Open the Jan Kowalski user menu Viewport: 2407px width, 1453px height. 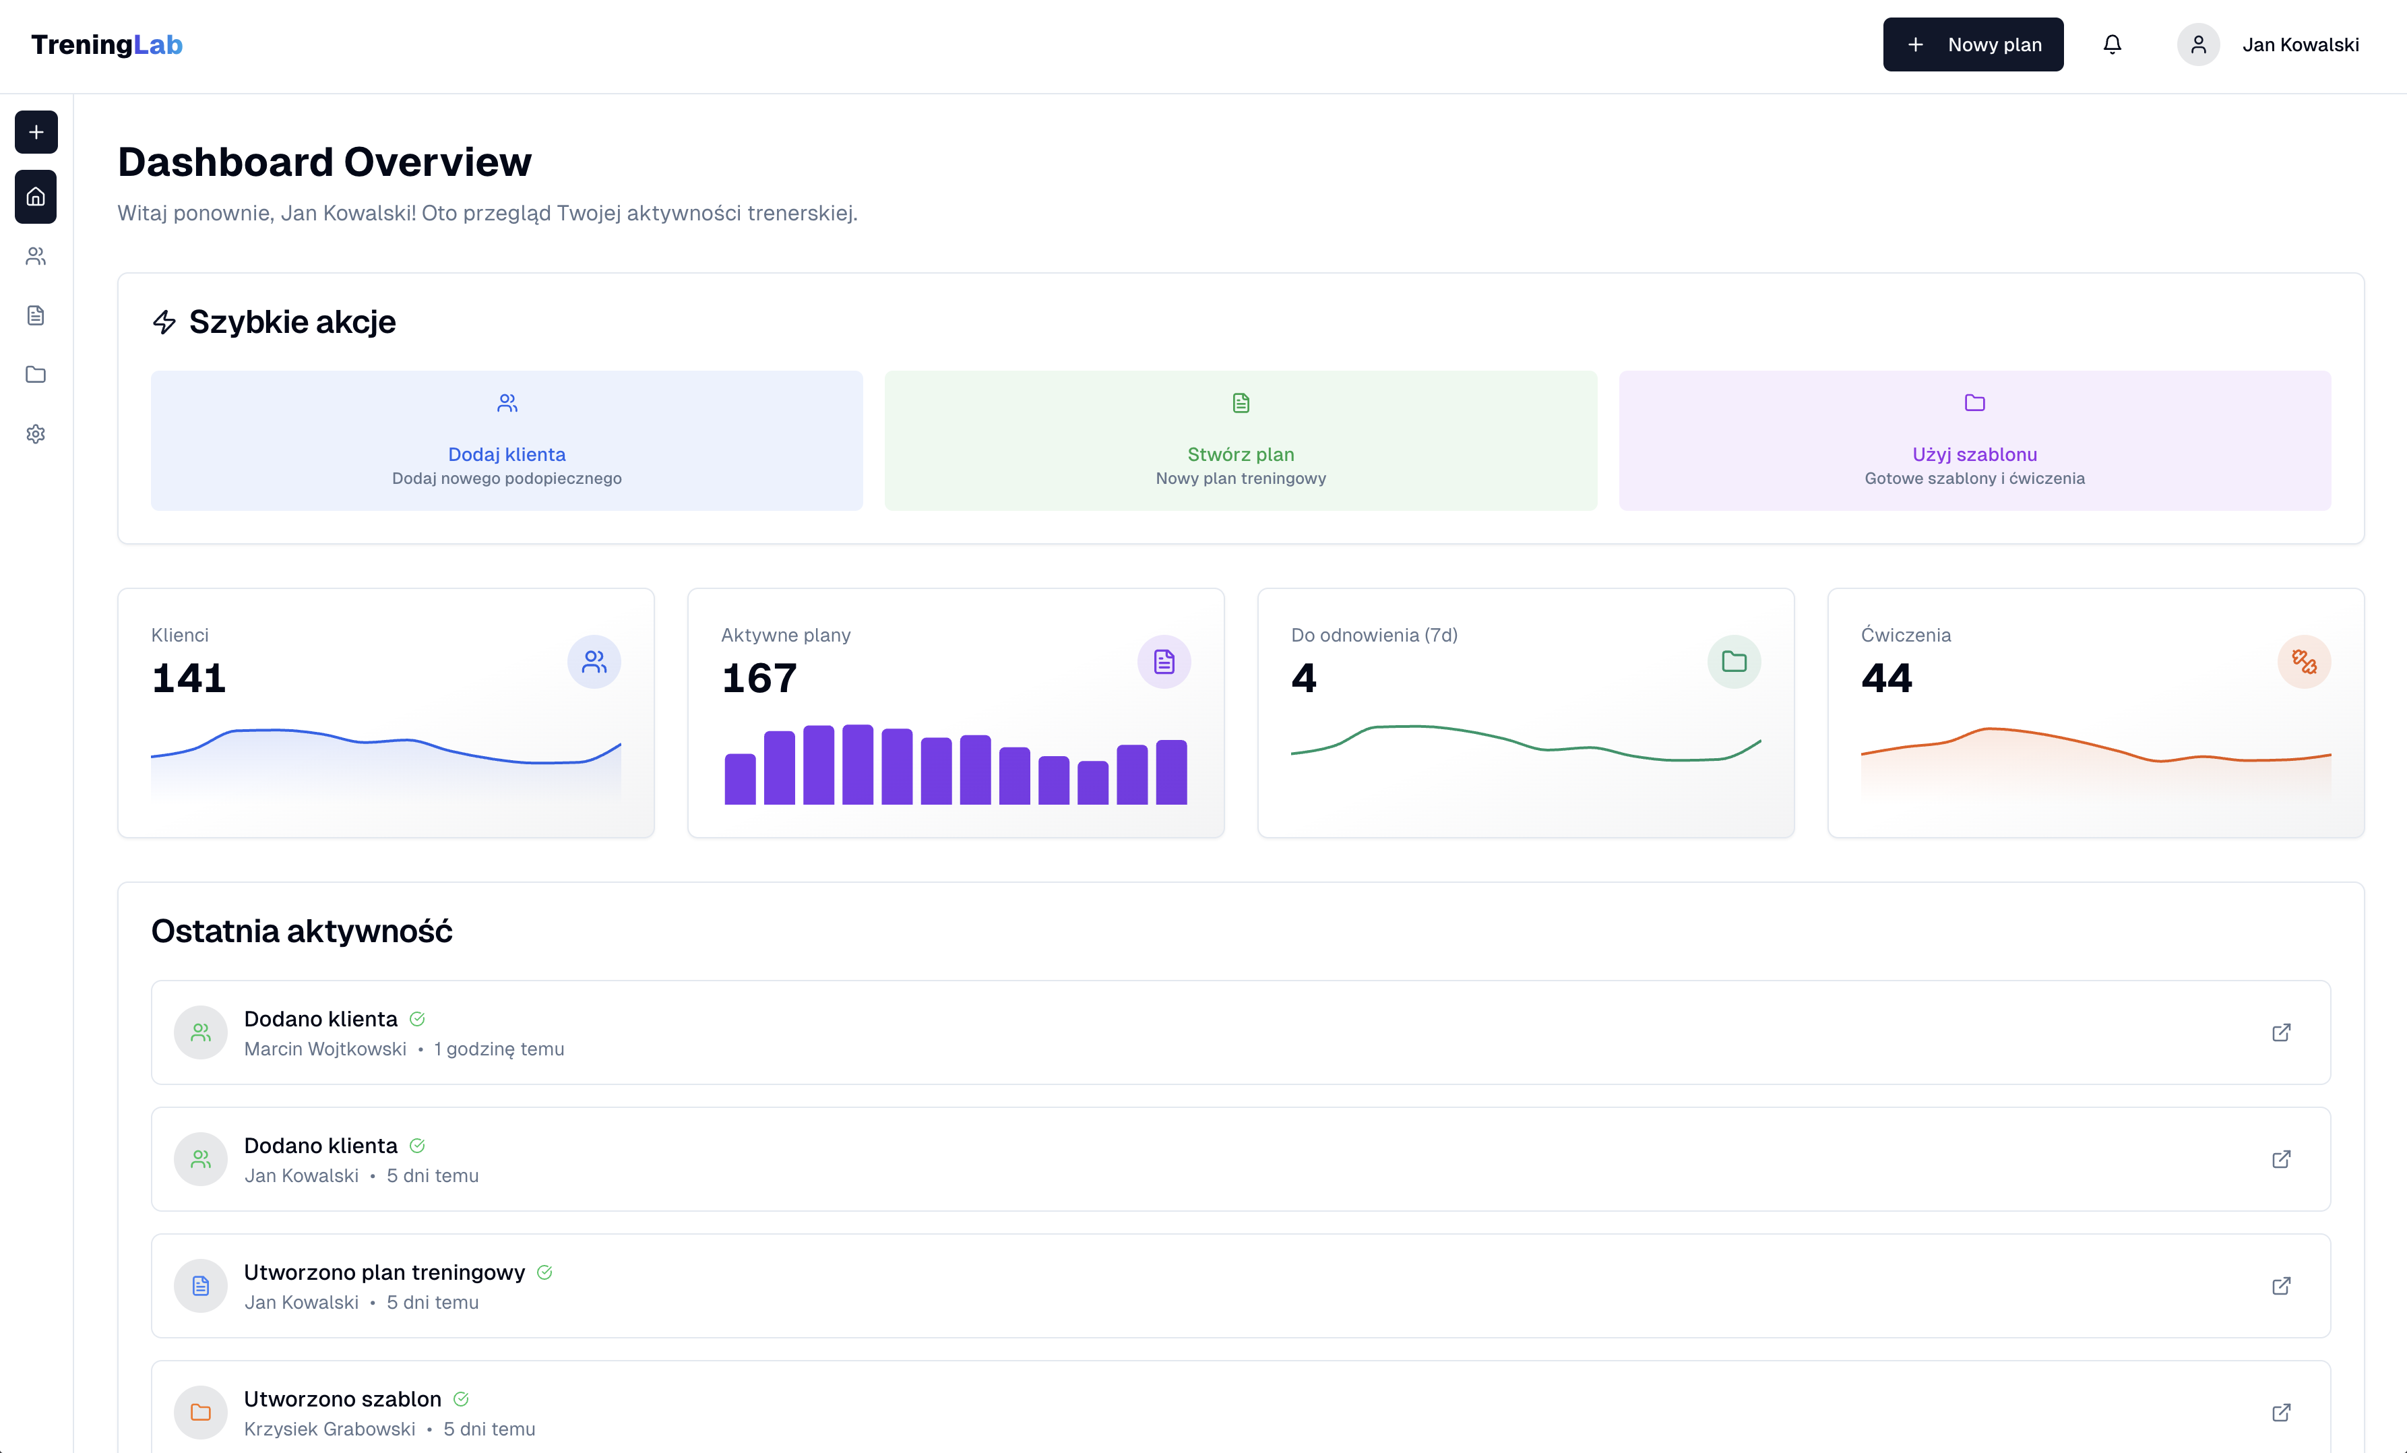click(2300, 45)
